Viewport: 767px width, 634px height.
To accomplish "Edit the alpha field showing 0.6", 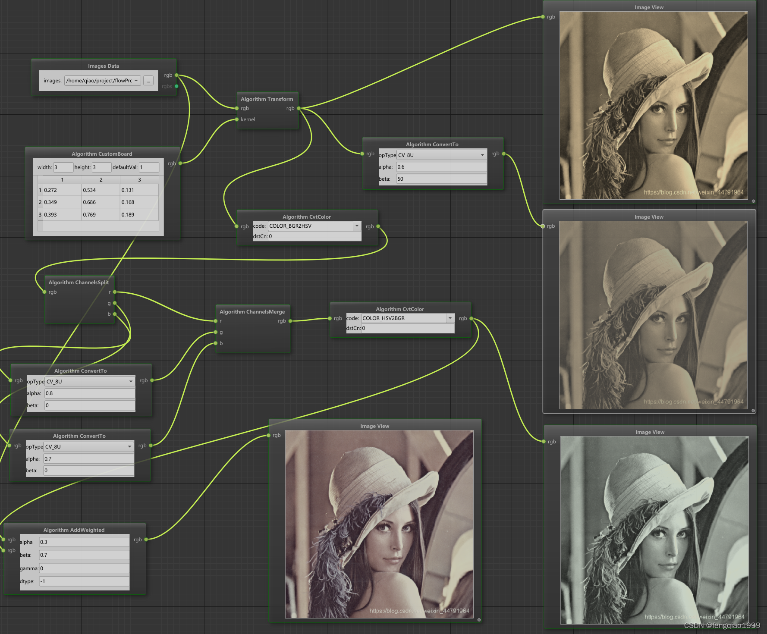I will [442, 167].
